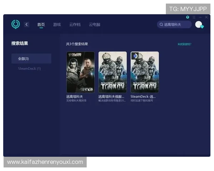Click the 逃离塔科夫俄服... game title

tap(111, 97)
